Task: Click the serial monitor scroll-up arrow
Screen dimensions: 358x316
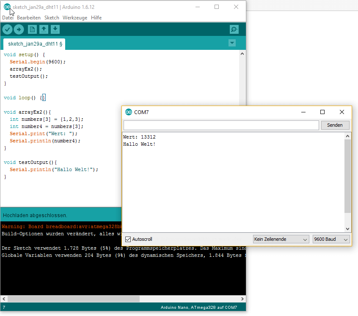Action: click(x=347, y=136)
